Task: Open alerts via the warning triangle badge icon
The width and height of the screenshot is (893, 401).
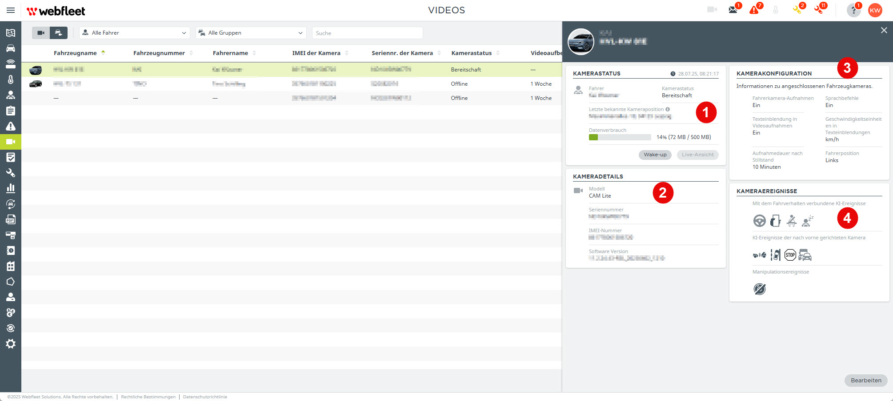Action: pos(754,10)
